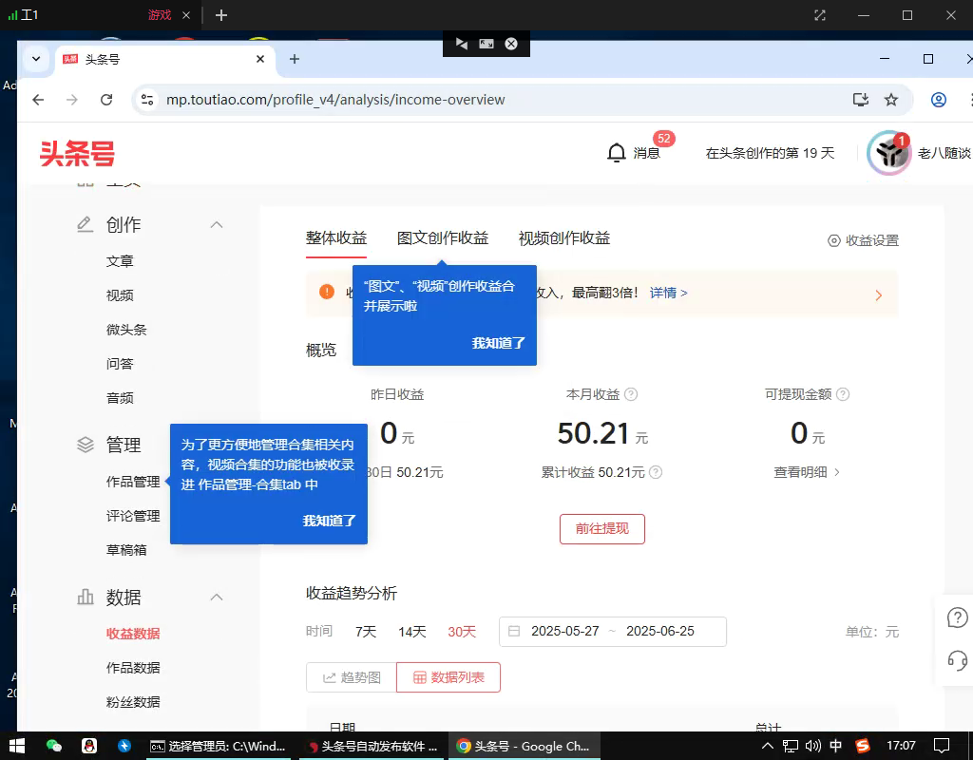This screenshot has width=973, height=760.
Task: Click the 前往提现 button
Action: [602, 529]
